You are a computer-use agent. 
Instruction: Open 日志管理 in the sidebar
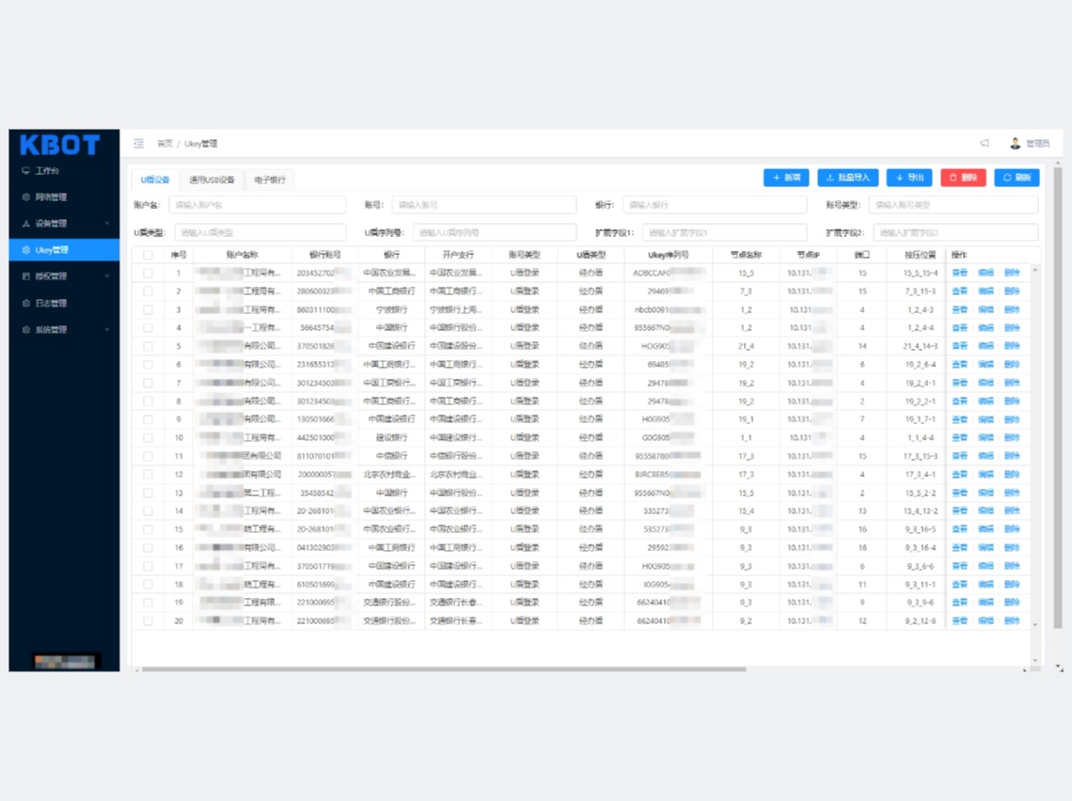pyautogui.click(x=51, y=304)
